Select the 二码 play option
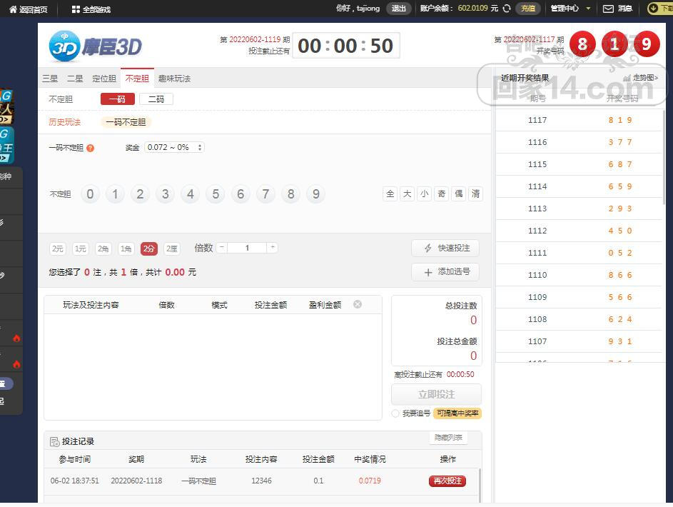 pyautogui.click(x=156, y=99)
